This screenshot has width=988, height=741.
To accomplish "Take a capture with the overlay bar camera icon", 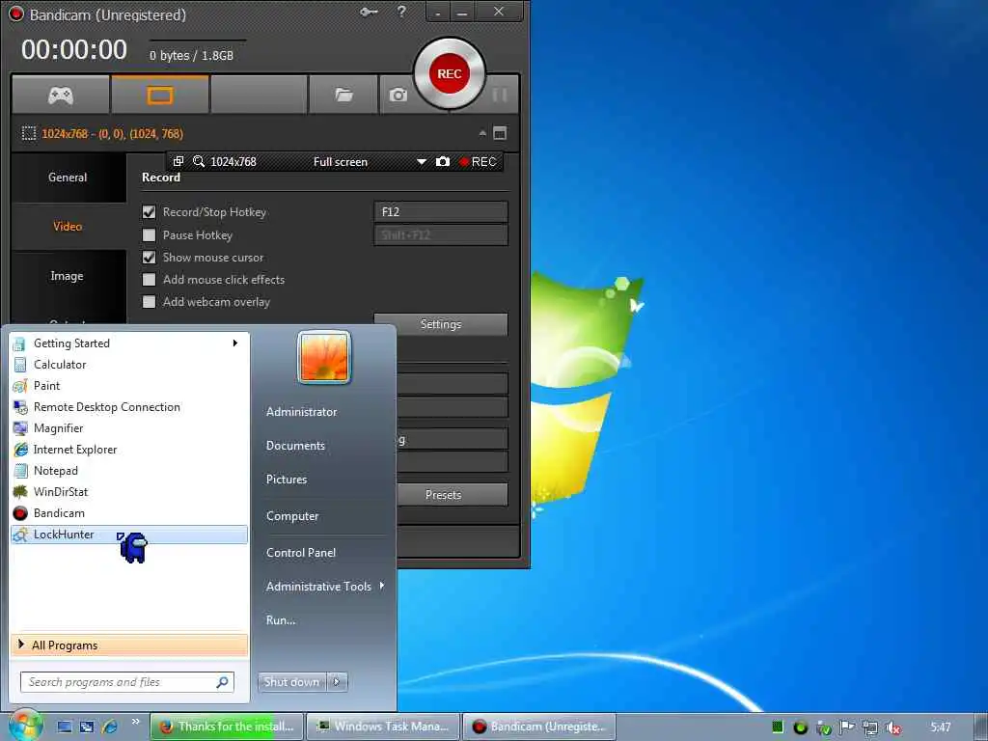I will (x=443, y=161).
